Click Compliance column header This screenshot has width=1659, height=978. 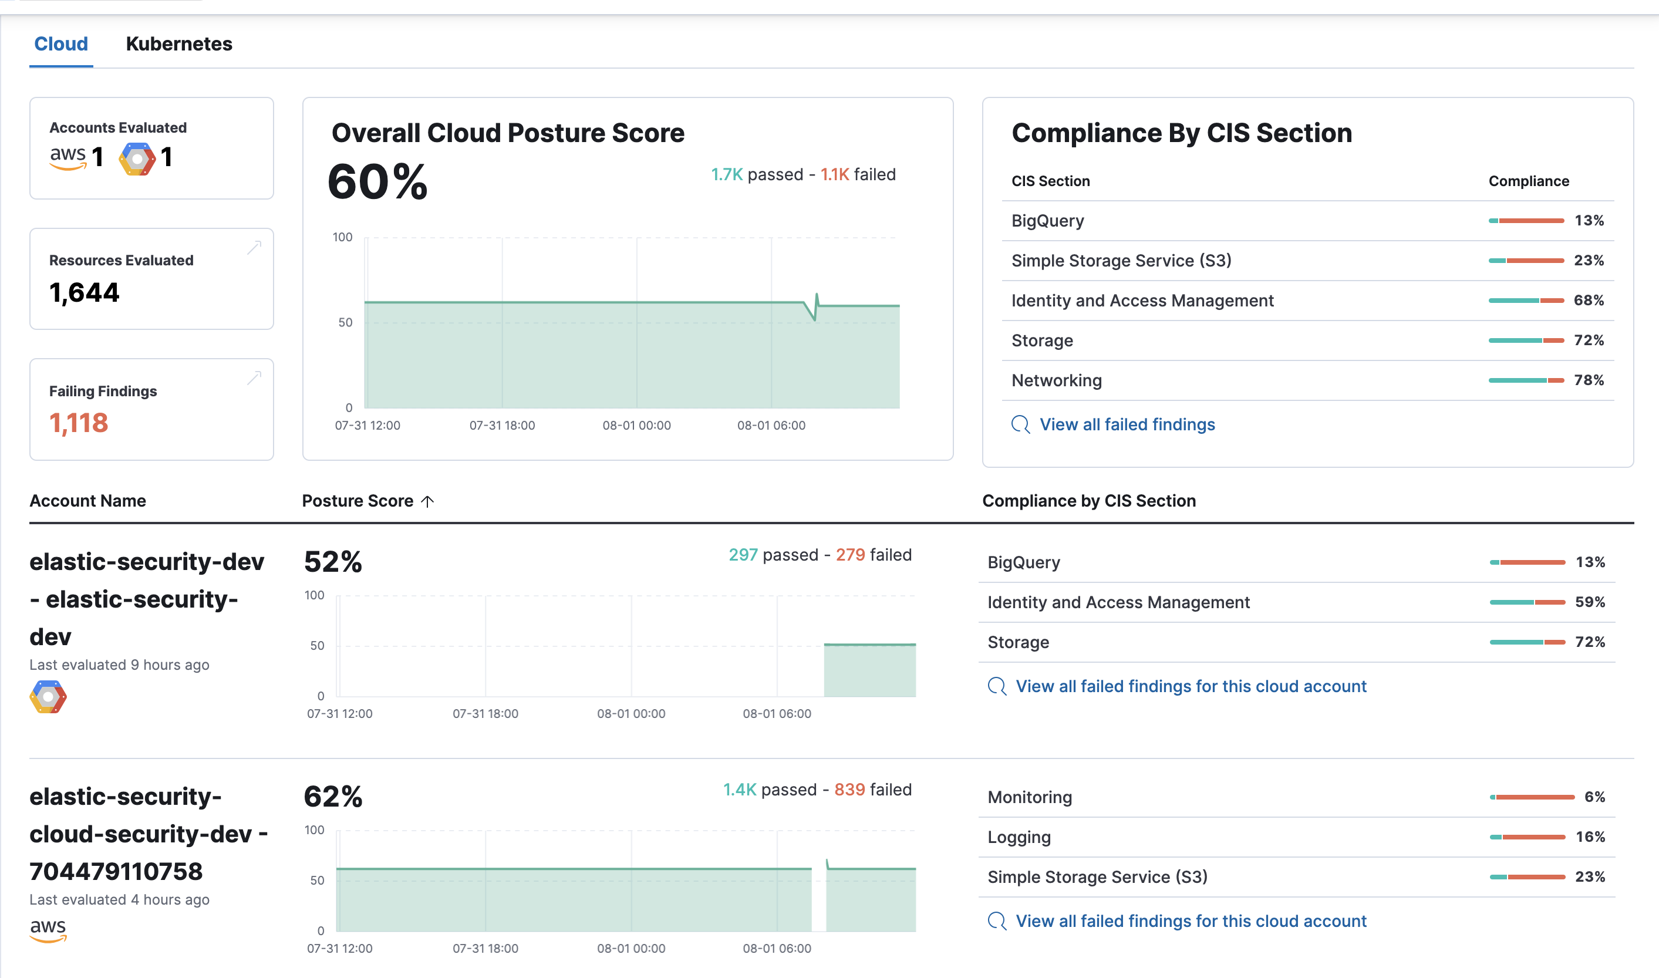(x=1529, y=181)
